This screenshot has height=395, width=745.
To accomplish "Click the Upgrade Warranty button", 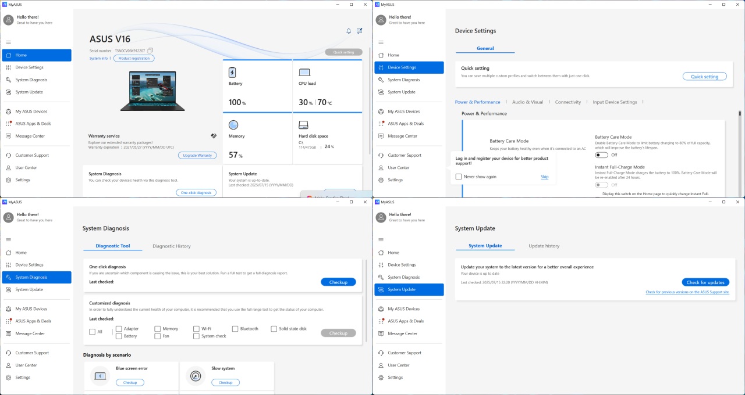I will click(x=197, y=156).
